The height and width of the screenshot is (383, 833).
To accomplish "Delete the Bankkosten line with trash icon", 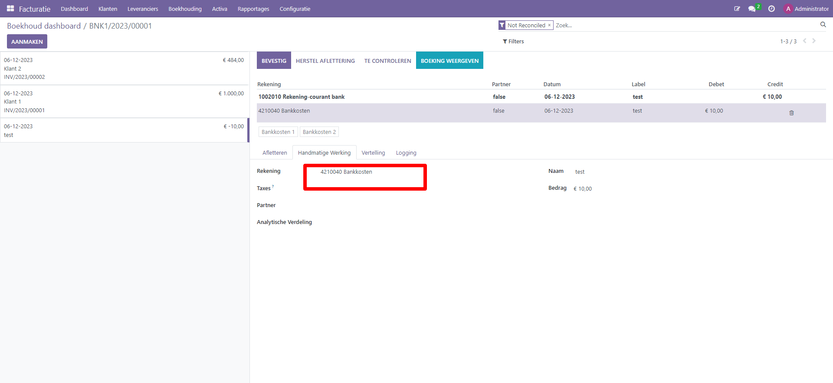I will 791,113.
